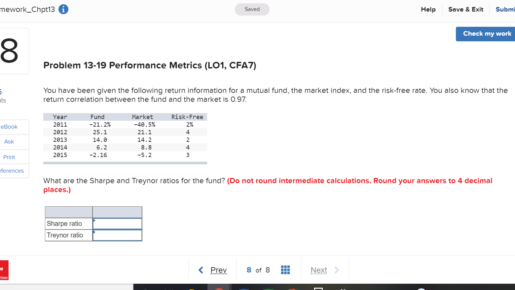Click the left Prev chevron arrow
515x290 pixels.
click(x=201, y=270)
